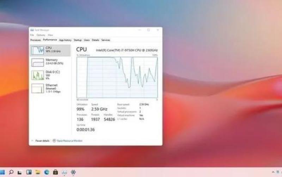Image resolution: width=282 pixels, height=177 pixels.
Task: Switch to the Users tab
Action: coord(87,40)
